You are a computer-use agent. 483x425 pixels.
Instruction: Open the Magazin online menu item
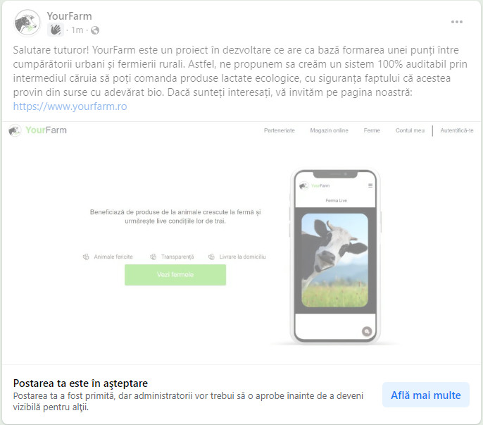[x=329, y=130]
